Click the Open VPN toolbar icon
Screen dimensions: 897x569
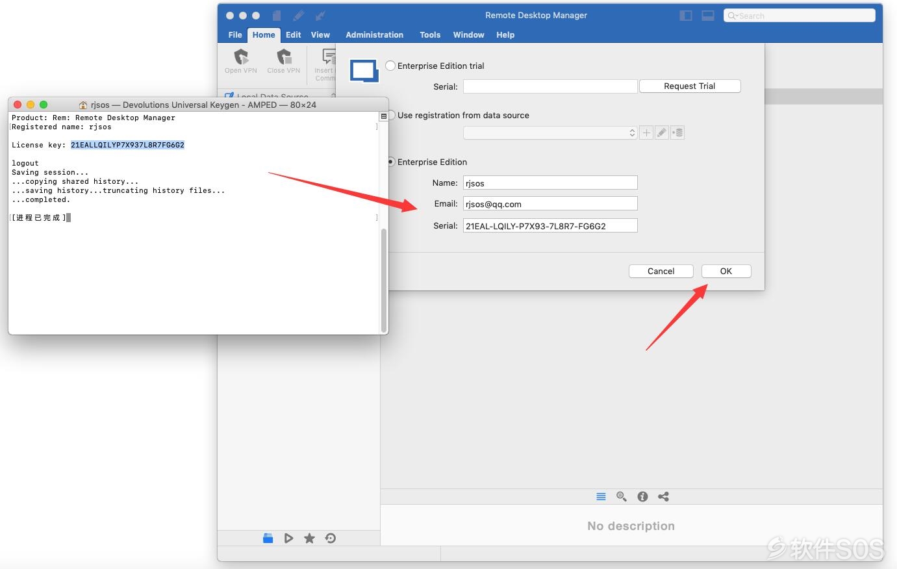click(241, 57)
